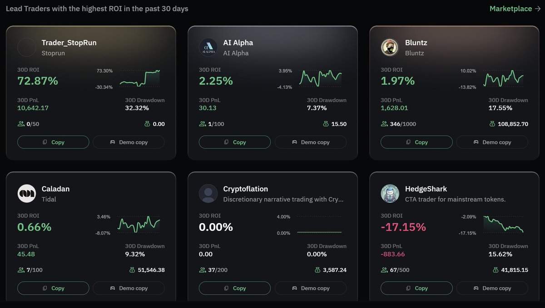545x308 pixels.
Task: Copy the Trader_StopRun lead trader
Action: click(53, 142)
